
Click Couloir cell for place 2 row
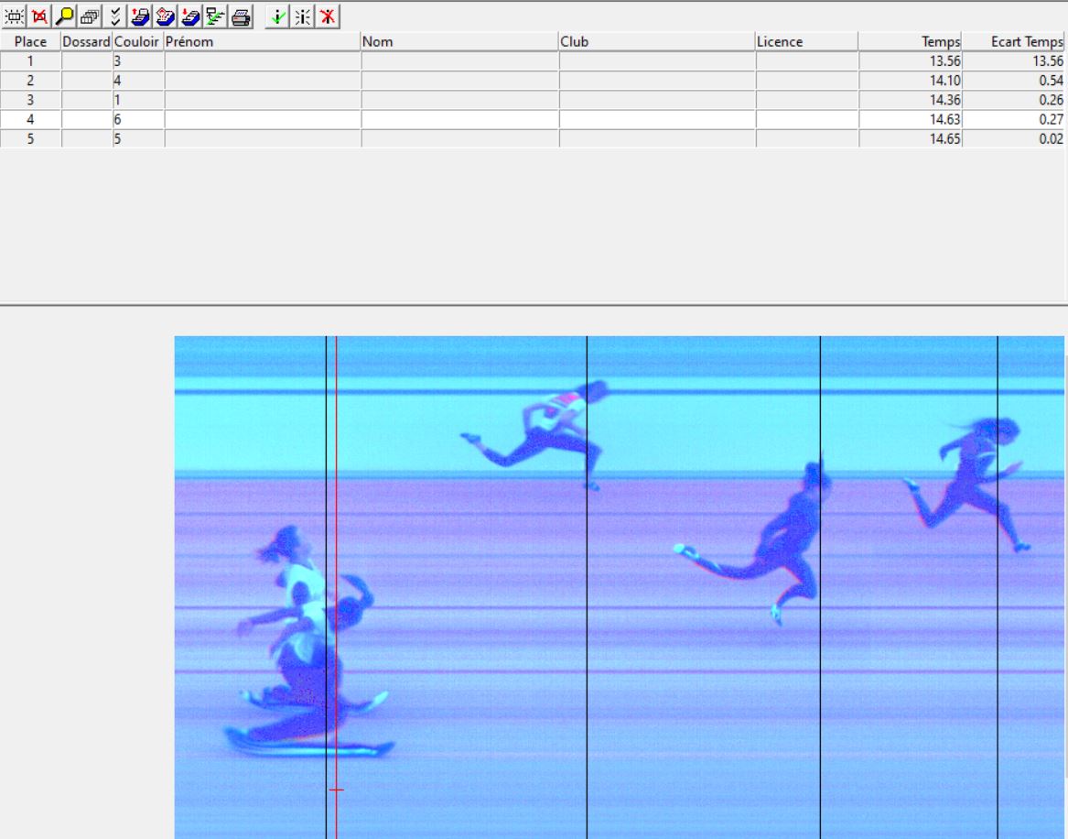click(x=138, y=81)
